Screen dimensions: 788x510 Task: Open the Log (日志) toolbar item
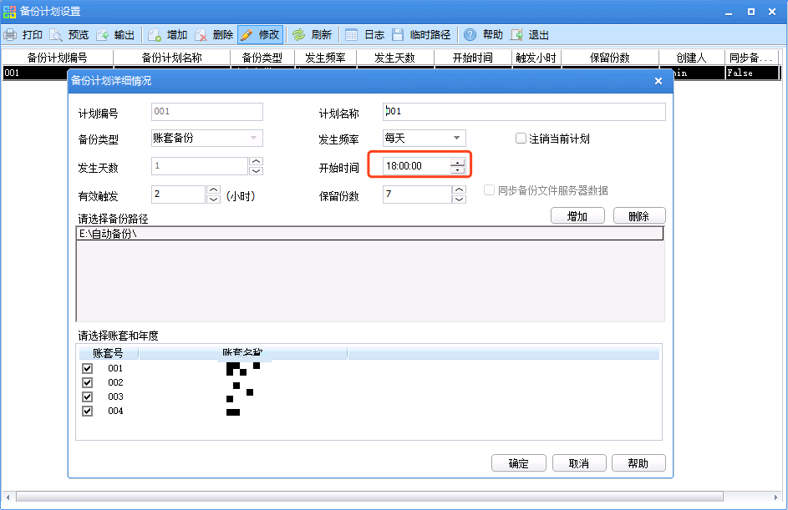(352, 35)
